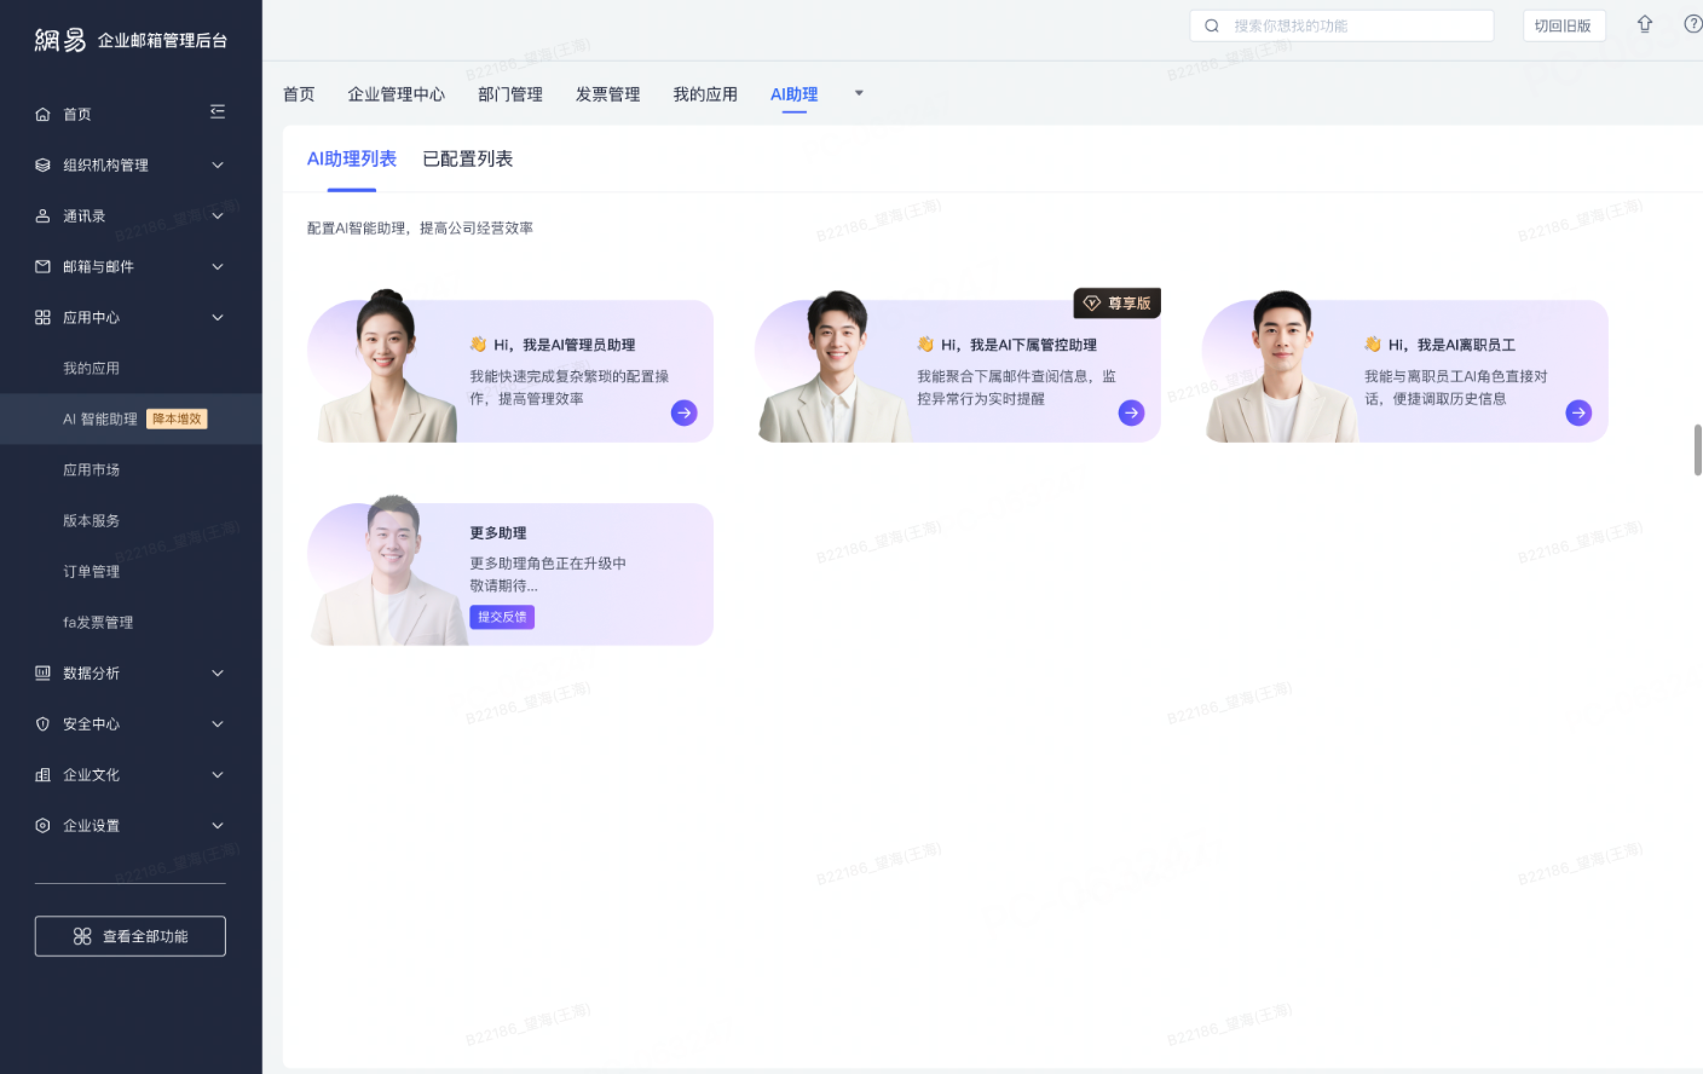Screen dimensions: 1703x1074
Task: Select the AI助理 top tab
Action: click(794, 94)
